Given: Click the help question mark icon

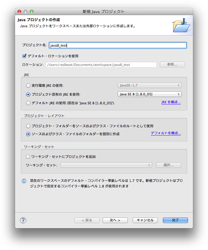Looking at the screenshot, I should [x=23, y=220].
